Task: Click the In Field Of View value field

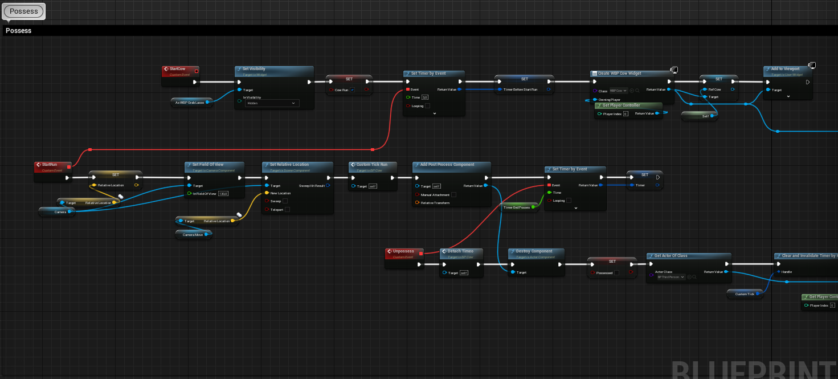Action: pyautogui.click(x=223, y=194)
